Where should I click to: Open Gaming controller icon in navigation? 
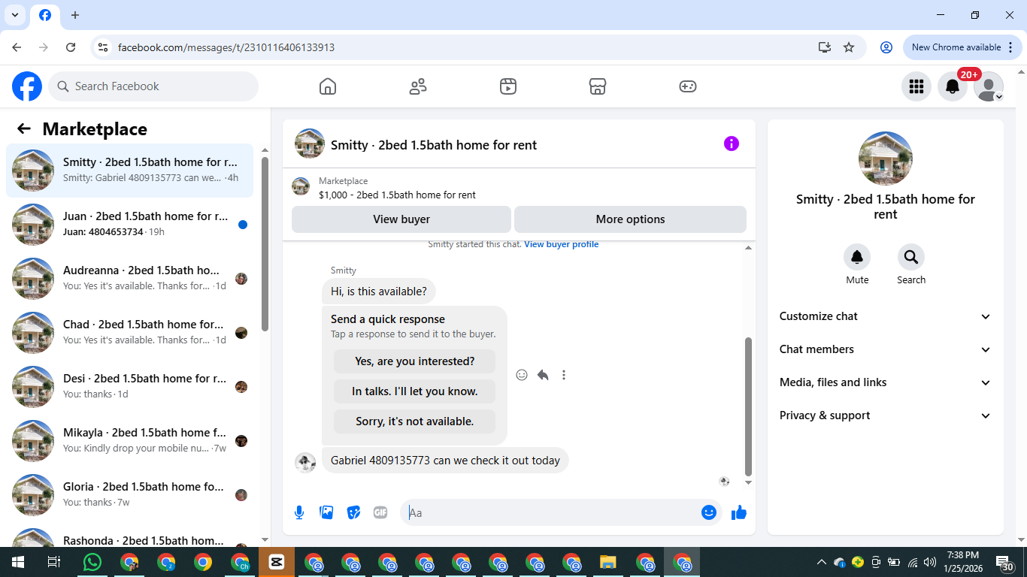click(x=688, y=86)
